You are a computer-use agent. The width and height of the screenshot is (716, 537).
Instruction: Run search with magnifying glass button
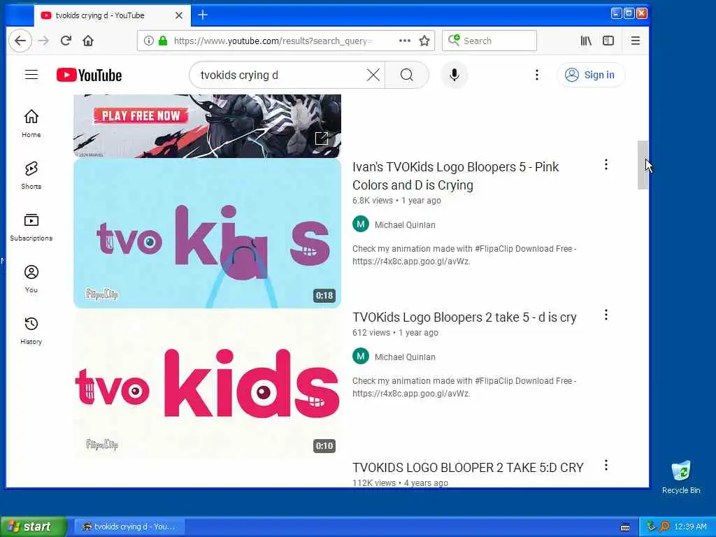(x=407, y=75)
